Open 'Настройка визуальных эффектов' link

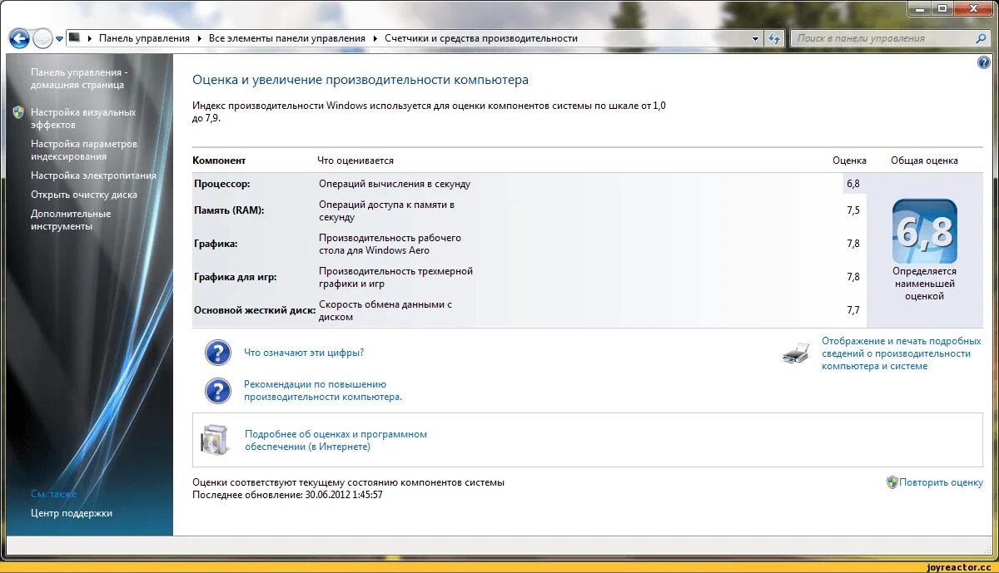click(83, 118)
